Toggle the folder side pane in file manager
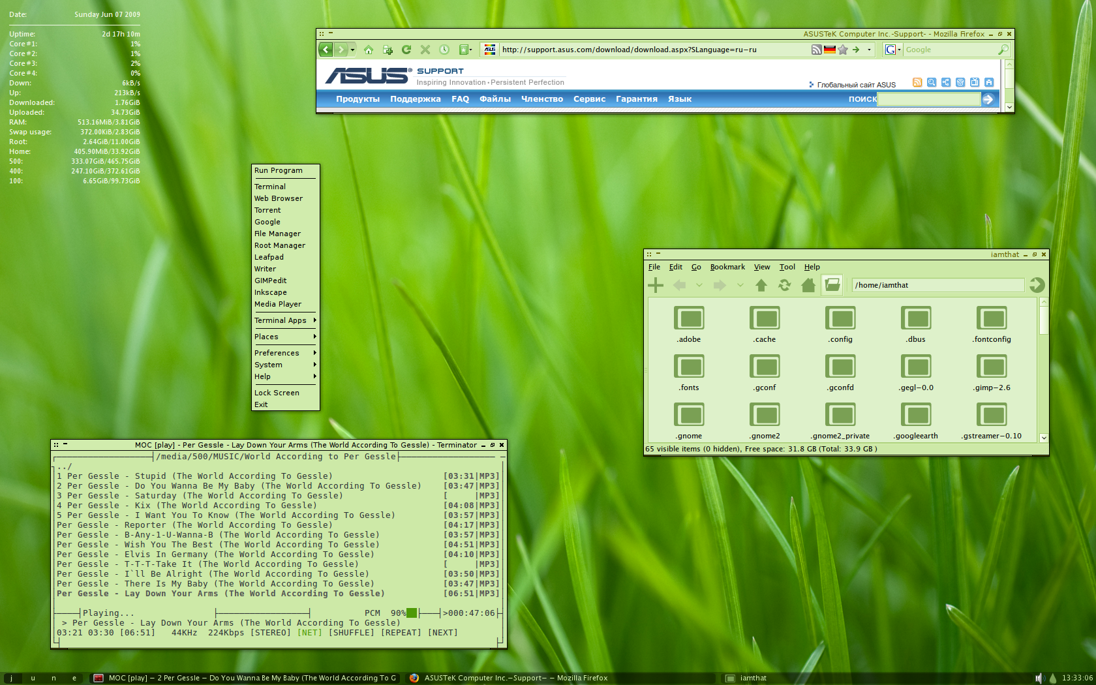 [832, 285]
